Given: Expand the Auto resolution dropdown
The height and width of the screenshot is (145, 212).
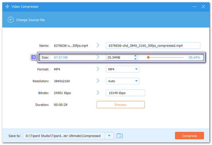Looking at the screenshot, I should tap(122, 81).
